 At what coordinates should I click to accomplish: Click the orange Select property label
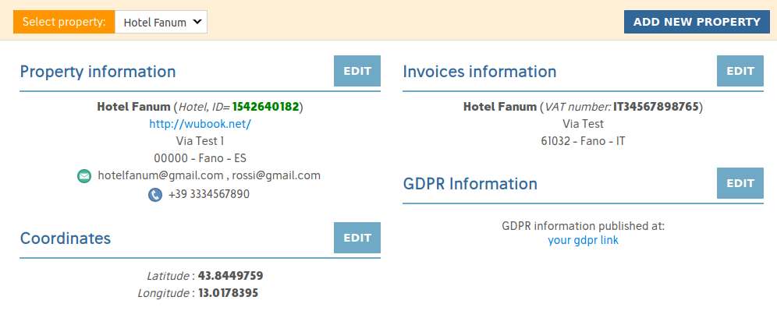click(x=65, y=23)
